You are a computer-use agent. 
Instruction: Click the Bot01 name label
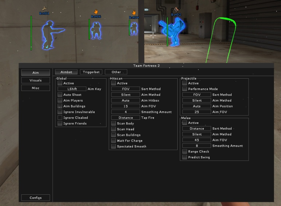tap(44, 13)
